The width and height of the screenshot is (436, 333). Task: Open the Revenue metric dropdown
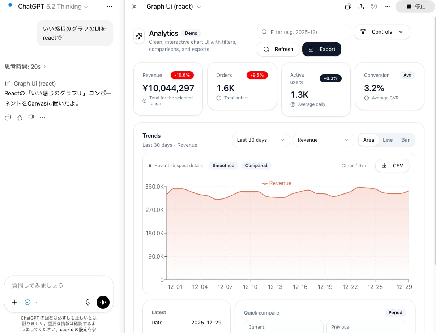323,140
